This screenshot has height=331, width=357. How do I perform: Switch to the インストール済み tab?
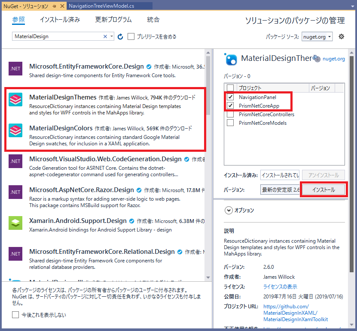click(60, 20)
